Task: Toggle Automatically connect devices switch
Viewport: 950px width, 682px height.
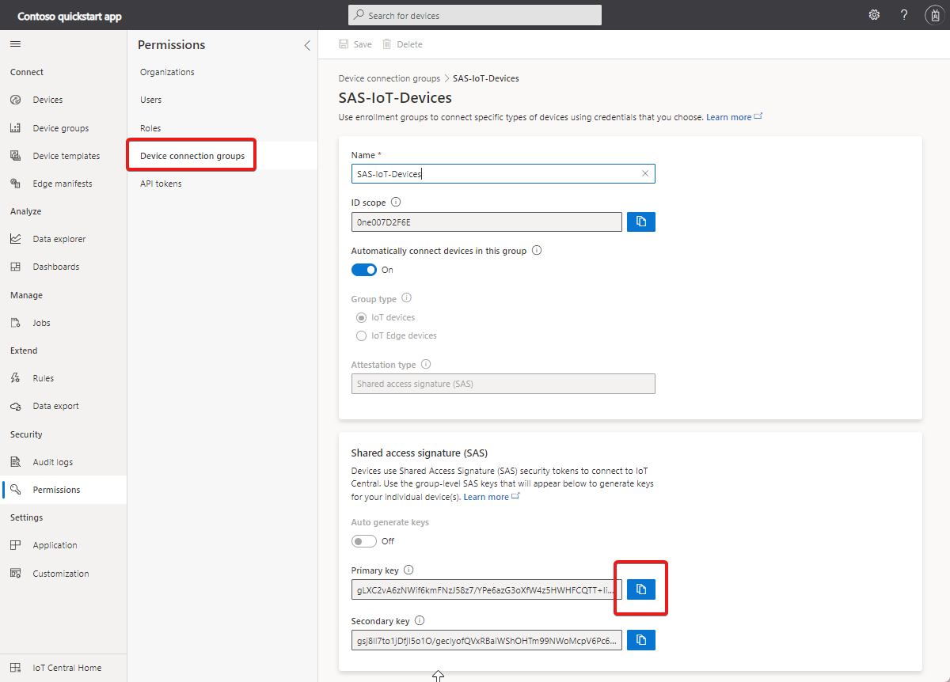Action: 364,270
